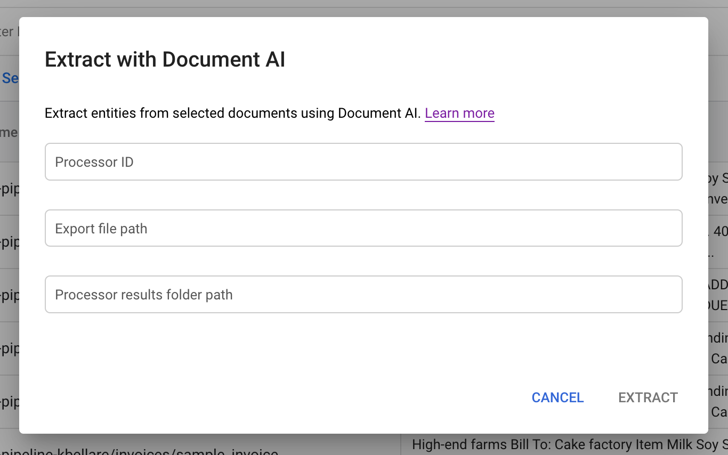Select the first '-pip' row behind the dialog
728x455 pixels.
(x=10, y=189)
